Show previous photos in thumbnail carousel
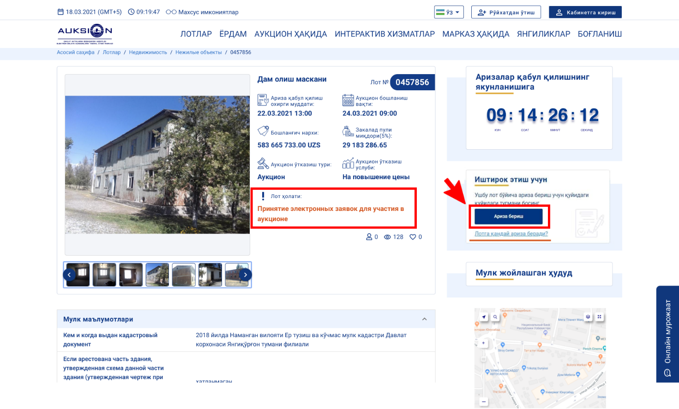This screenshot has height=409, width=679. (x=69, y=275)
